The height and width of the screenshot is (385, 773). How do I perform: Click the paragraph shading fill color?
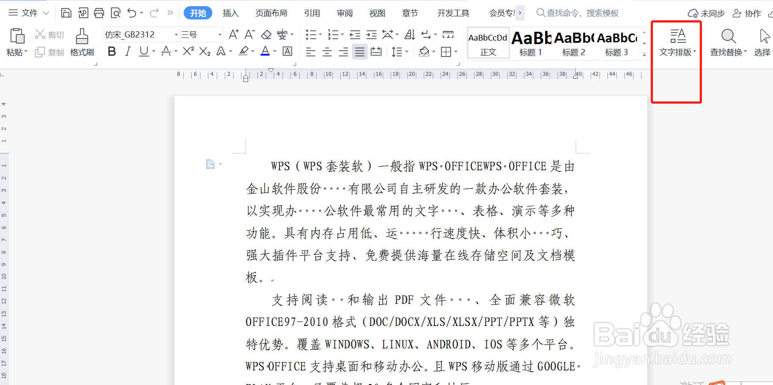(x=424, y=52)
